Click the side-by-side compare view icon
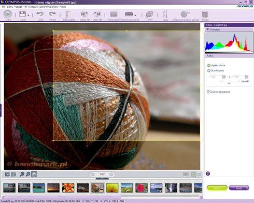This screenshot has width=254, height=203. click(x=199, y=174)
